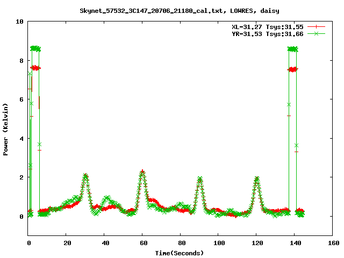Click the x-axis tick label 160
The image size is (344, 258).
pyautogui.click(x=334, y=243)
